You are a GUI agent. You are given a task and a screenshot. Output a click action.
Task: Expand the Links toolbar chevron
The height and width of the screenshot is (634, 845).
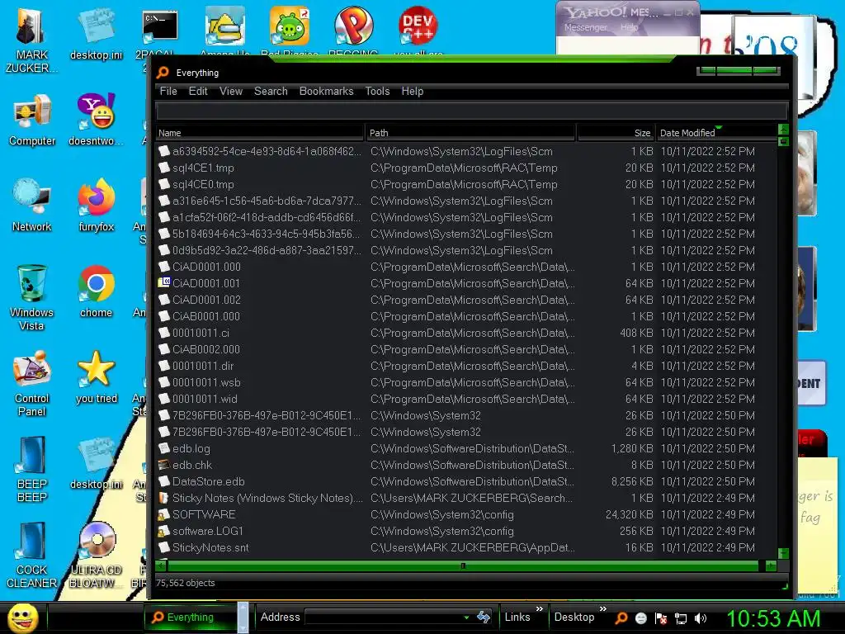coord(540,608)
